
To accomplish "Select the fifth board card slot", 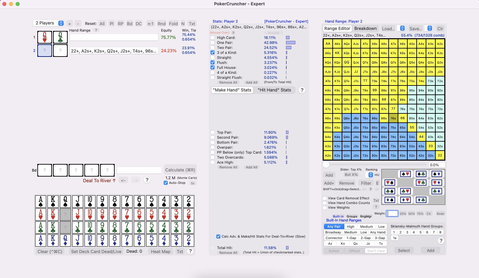I will tap(107, 170).
